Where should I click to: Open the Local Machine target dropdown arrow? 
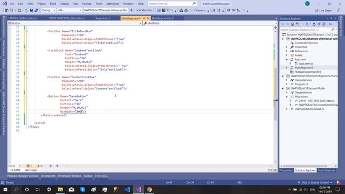coord(153,10)
